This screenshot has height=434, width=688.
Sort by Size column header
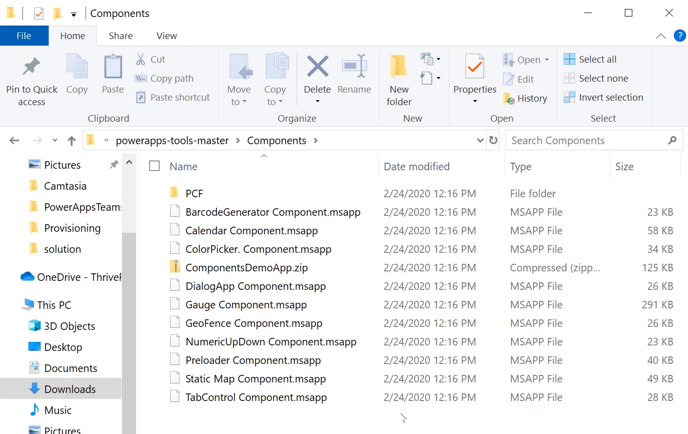(624, 166)
